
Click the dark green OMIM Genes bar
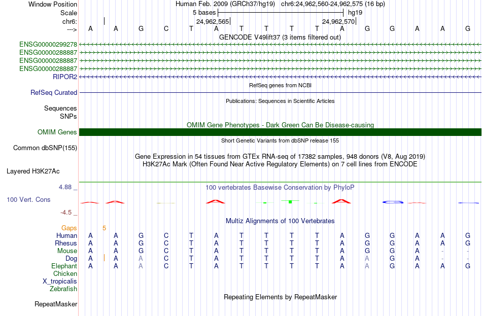280,132
